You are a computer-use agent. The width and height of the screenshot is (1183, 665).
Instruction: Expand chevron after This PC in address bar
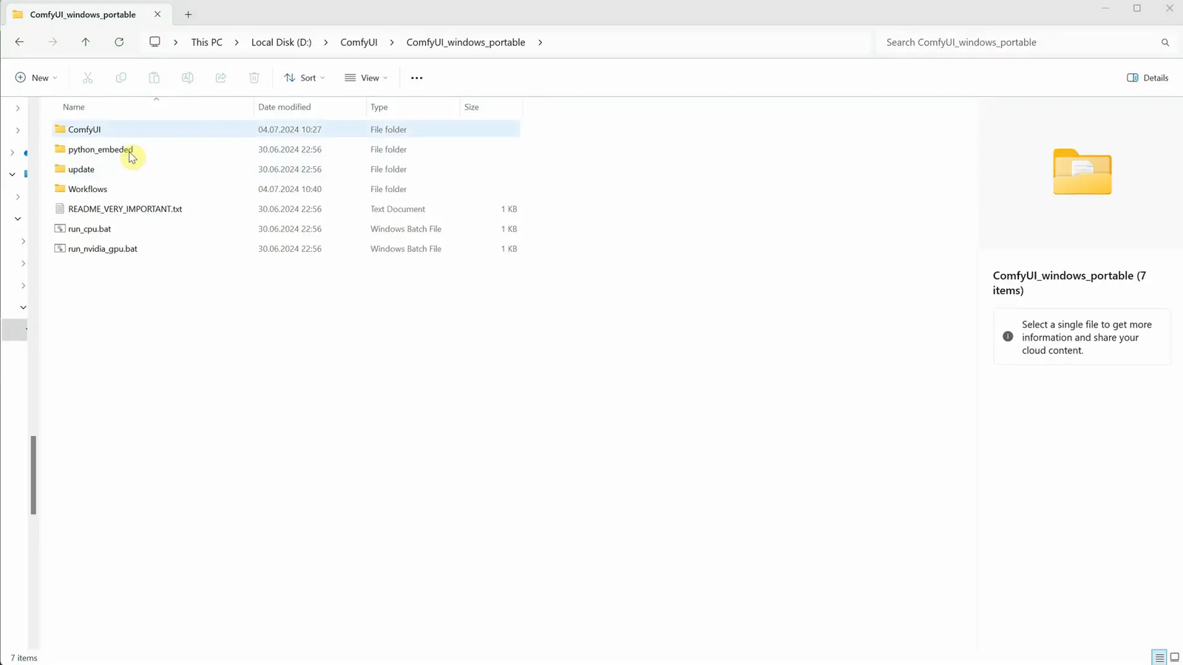click(x=237, y=42)
